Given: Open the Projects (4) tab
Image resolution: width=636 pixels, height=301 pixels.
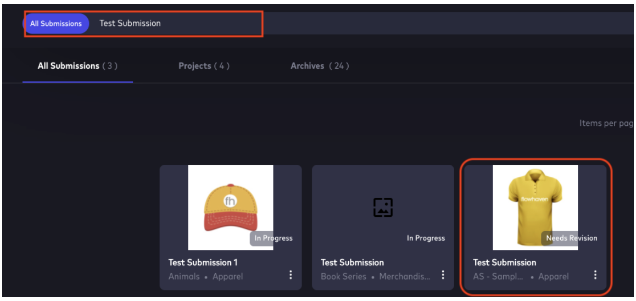Looking at the screenshot, I should click(x=204, y=66).
